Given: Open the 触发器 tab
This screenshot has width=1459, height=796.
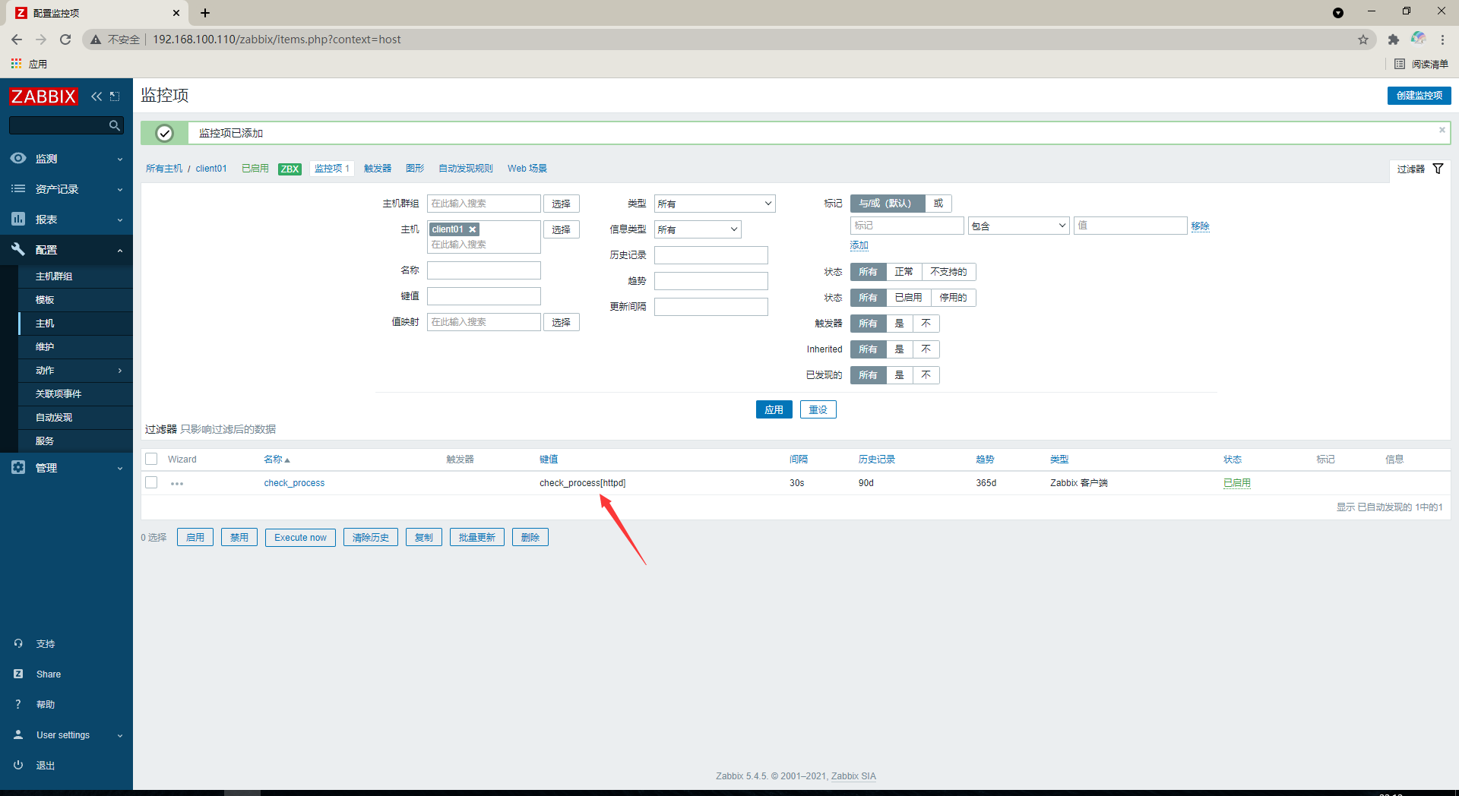Looking at the screenshot, I should click(378, 169).
